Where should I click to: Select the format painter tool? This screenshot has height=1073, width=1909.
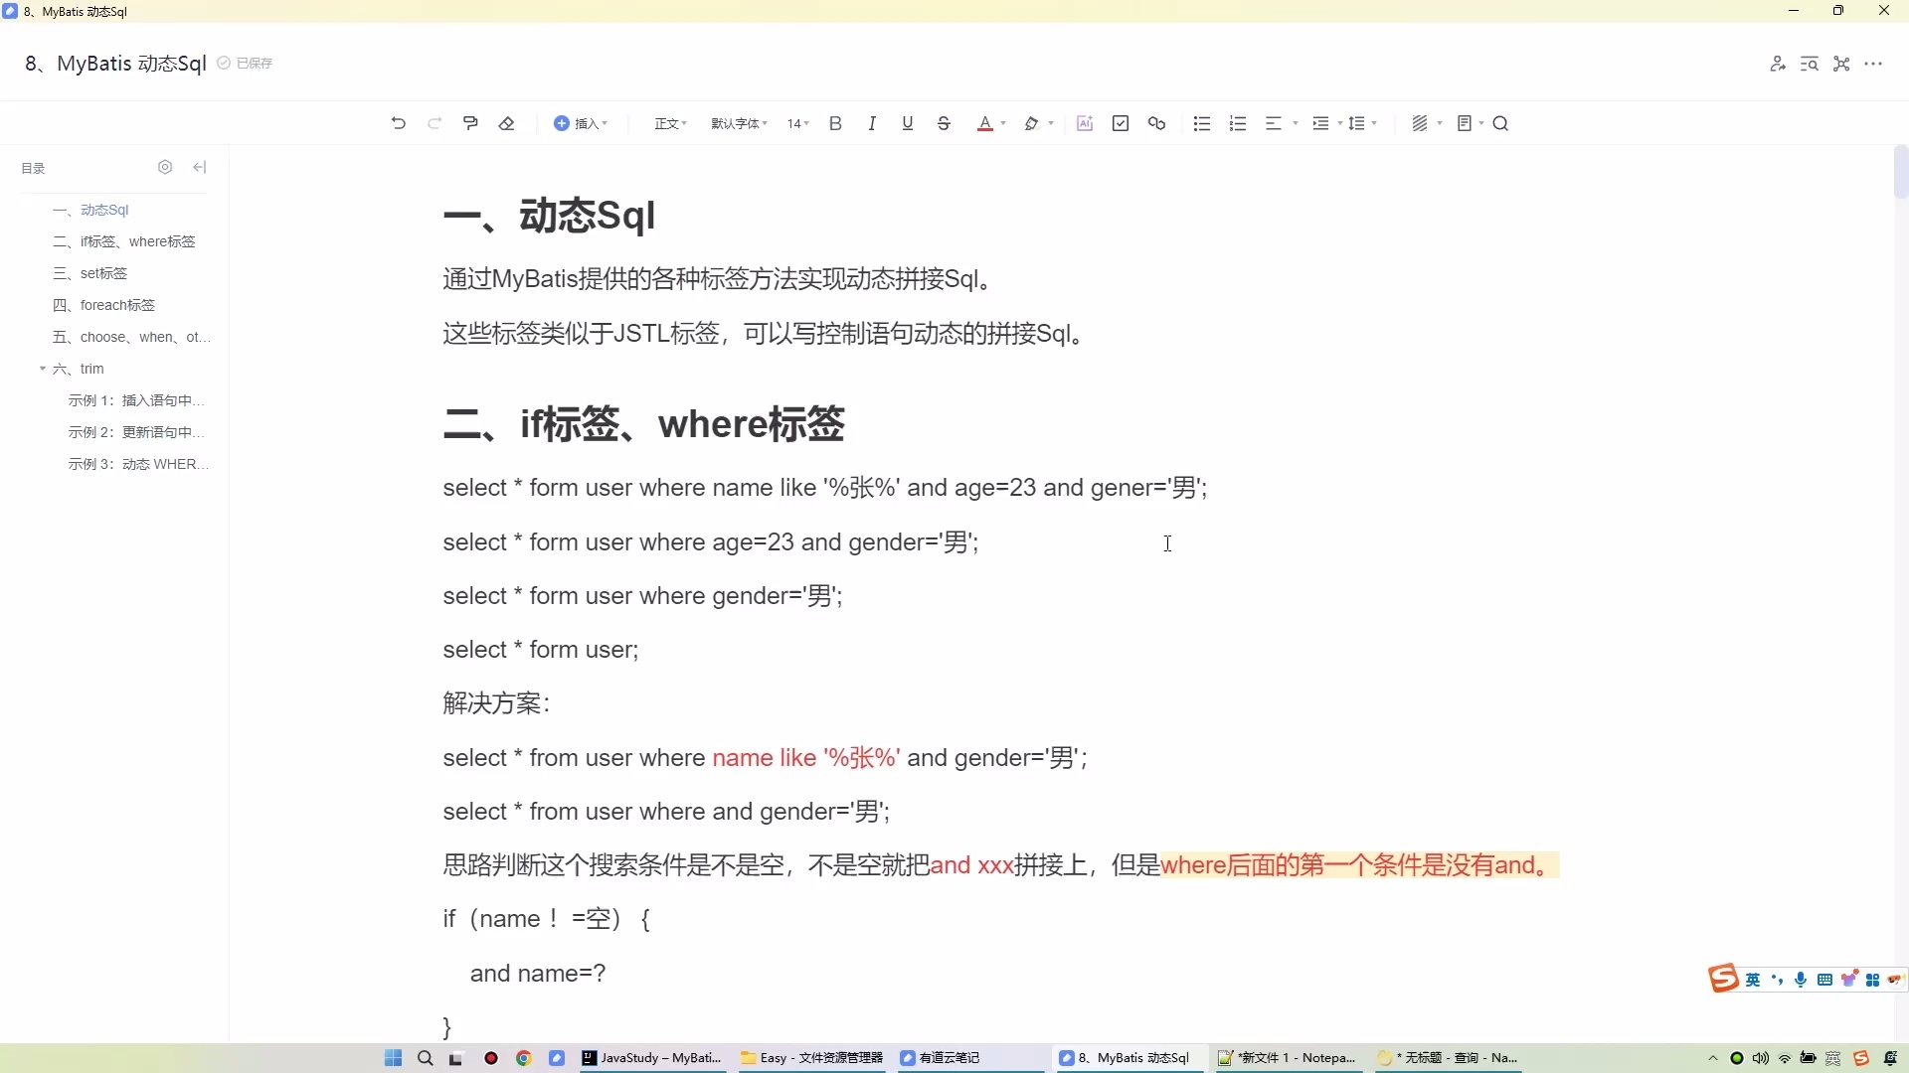(x=470, y=123)
